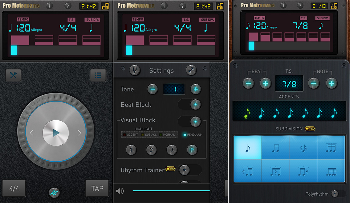Select the two beamed eighth-notes subdivision
Screen dimensions: 350x203
275,148
